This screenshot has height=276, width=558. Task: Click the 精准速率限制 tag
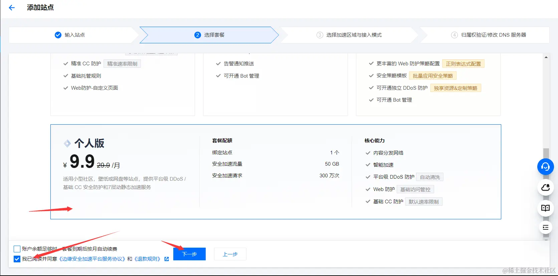click(122, 64)
